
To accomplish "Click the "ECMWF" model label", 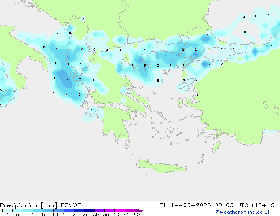I will pos(71,205).
